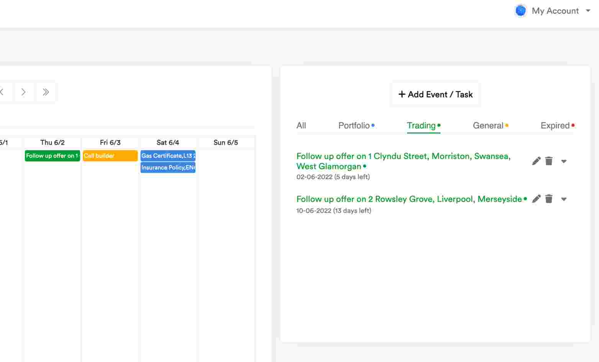Open Follow up offer on 2 Rowsley Grove link
Screen dimensions: 599x362
tap(409, 199)
